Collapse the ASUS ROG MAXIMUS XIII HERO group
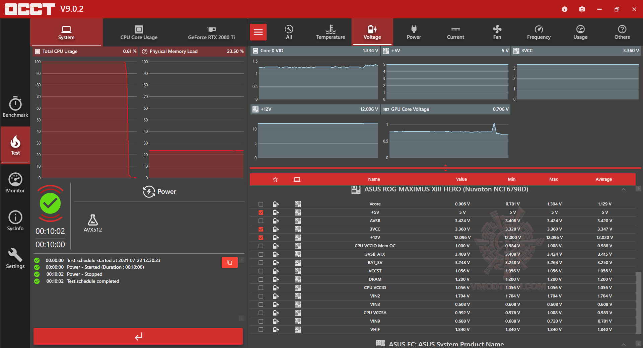This screenshot has height=348, width=643. point(624,189)
